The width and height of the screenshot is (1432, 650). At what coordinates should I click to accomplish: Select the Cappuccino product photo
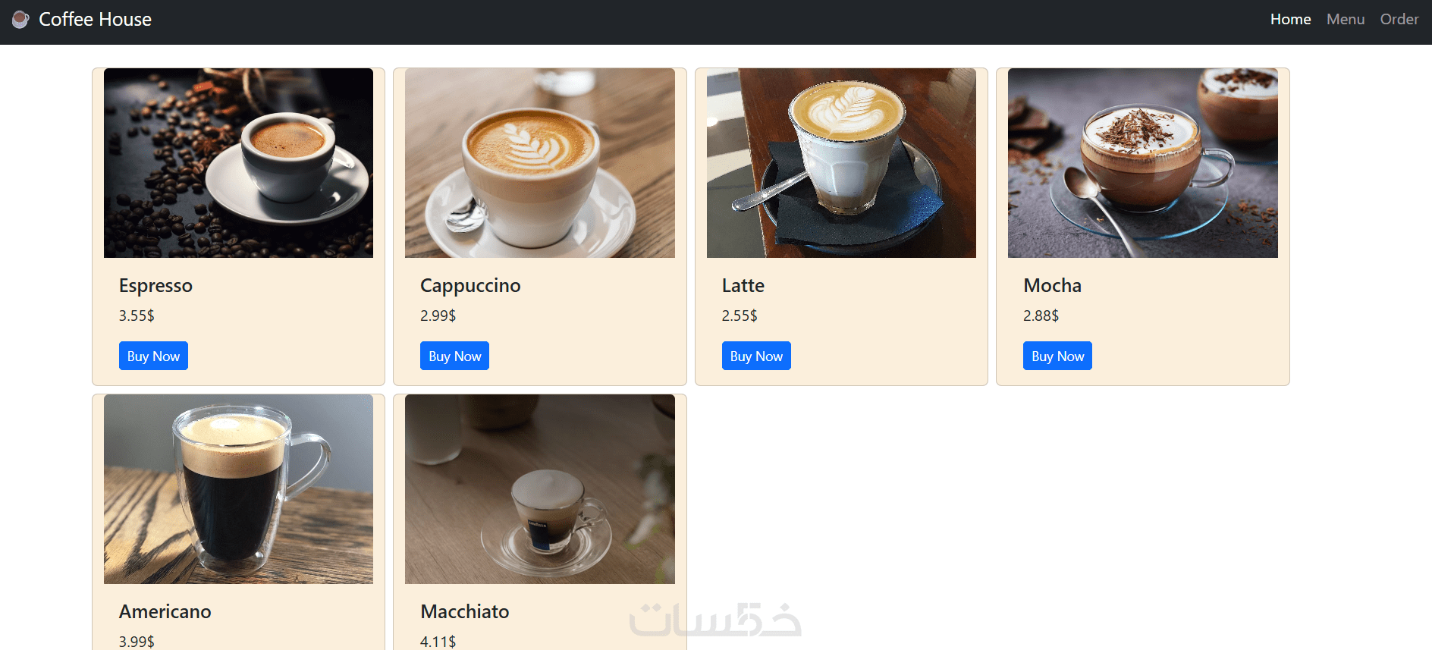tap(540, 163)
